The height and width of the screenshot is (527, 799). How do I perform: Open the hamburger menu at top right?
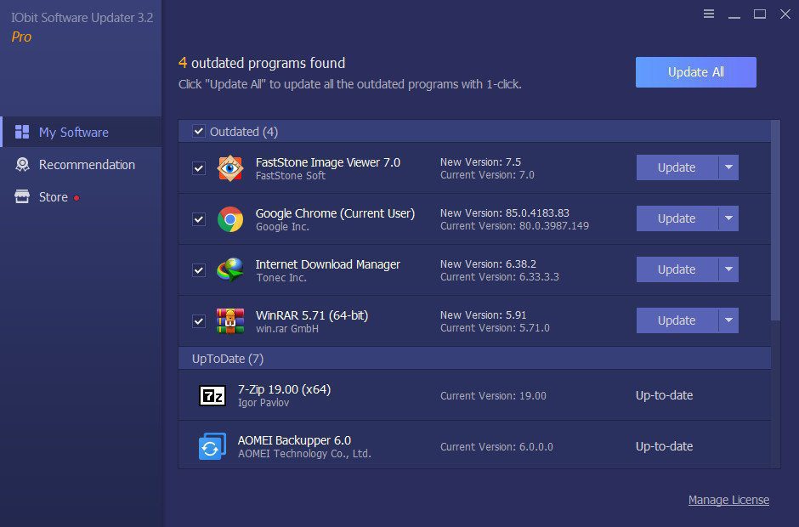point(709,14)
